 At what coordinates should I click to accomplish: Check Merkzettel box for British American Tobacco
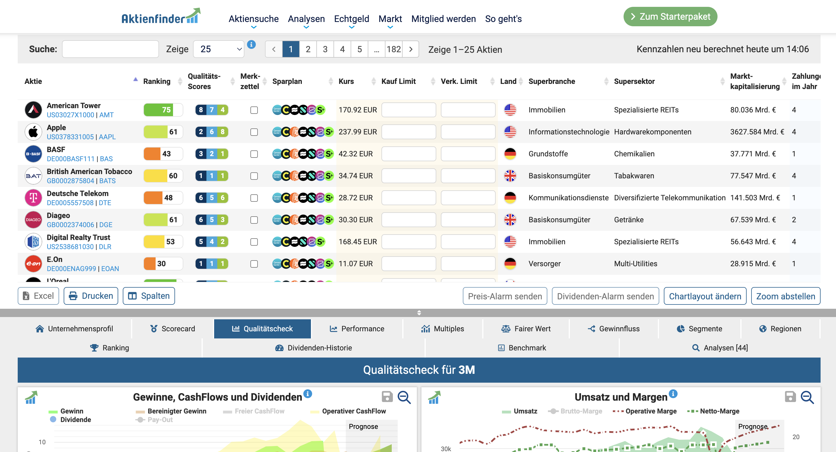coord(254,176)
